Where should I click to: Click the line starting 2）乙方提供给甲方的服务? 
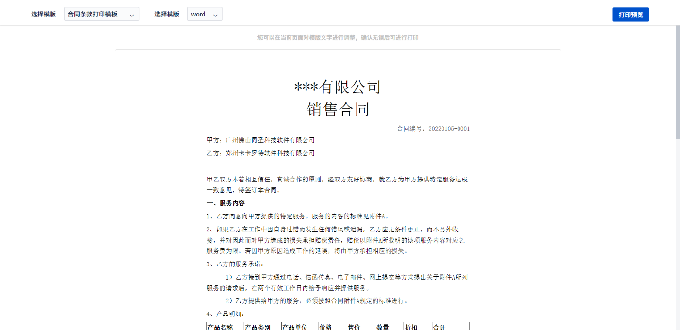[317, 301]
